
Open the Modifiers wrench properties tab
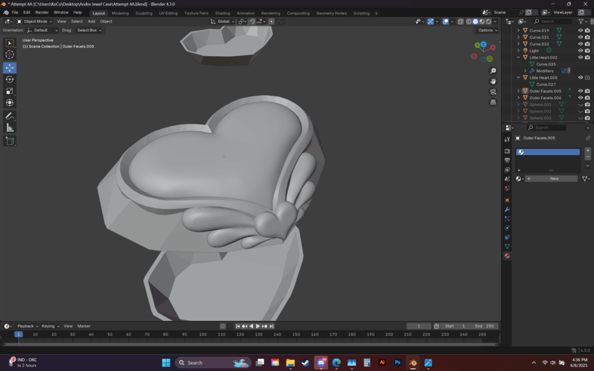[507, 209]
